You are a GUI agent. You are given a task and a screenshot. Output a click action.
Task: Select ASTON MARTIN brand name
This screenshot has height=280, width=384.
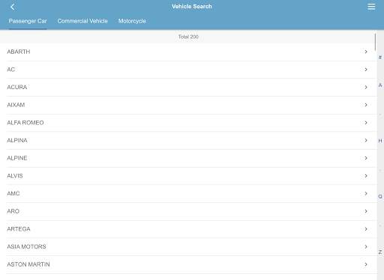pos(28,264)
